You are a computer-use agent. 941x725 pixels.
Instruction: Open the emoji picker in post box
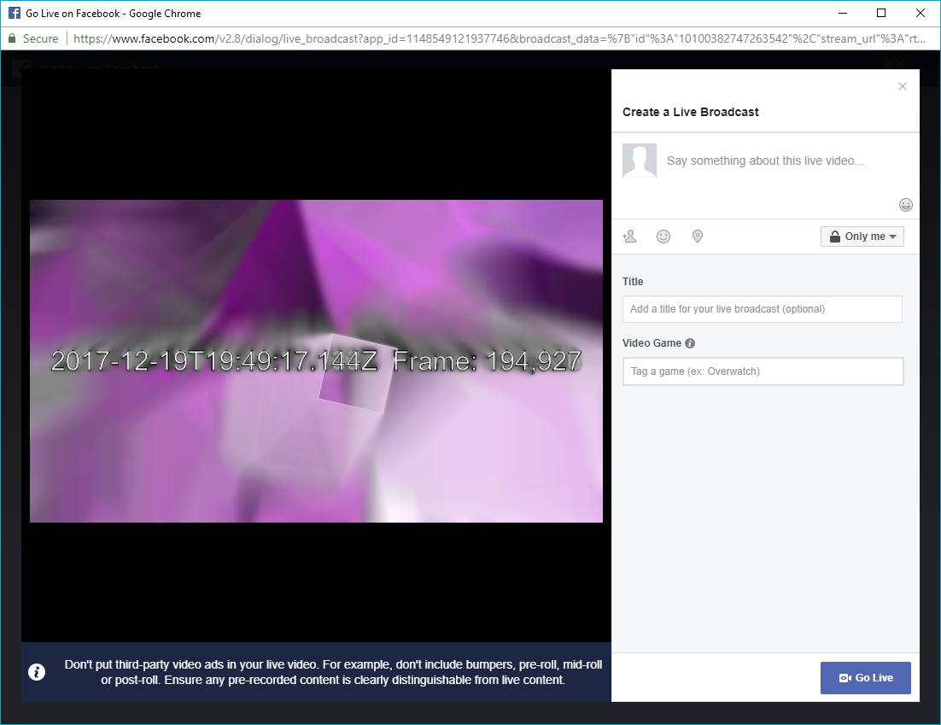(906, 205)
